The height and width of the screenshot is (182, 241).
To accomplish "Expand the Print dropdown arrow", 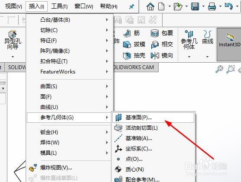I will pos(220,6).
